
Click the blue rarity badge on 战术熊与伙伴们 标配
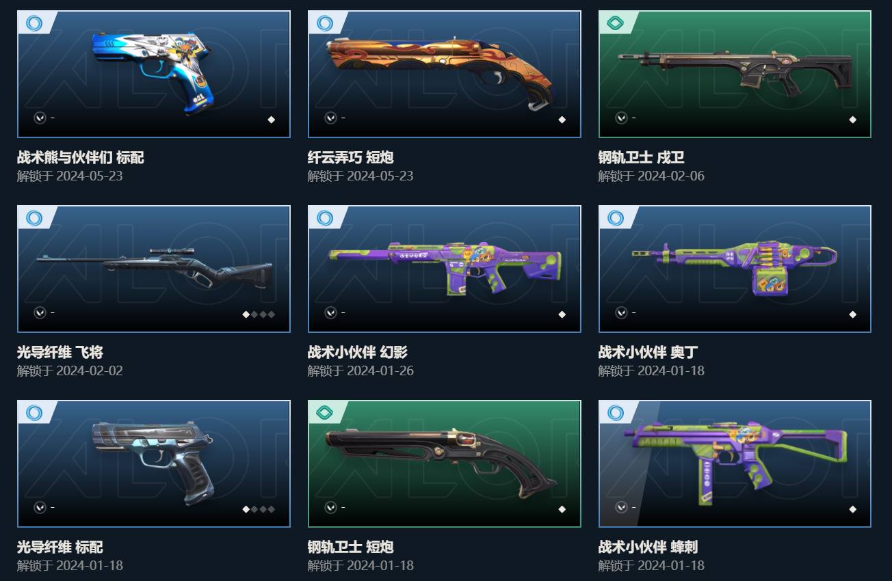[x=34, y=23]
